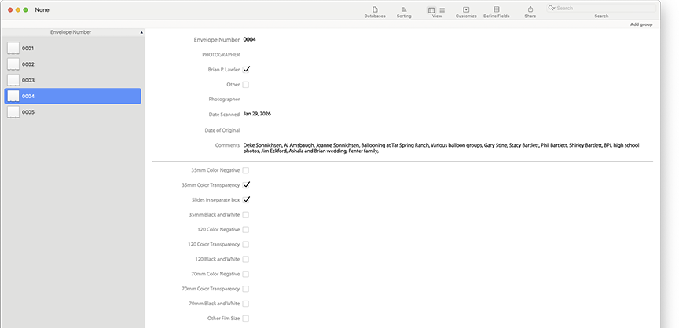The width and height of the screenshot is (679, 328).
Task: Click the Comments text field
Action: point(440,148)
